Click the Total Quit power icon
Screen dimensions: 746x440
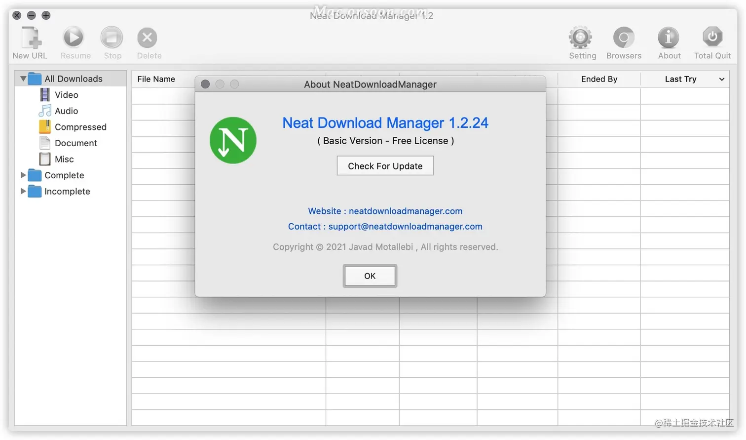(712, 37)
